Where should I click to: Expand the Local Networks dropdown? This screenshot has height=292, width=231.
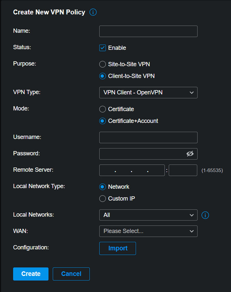[148, 215]
